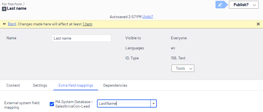Image resolution: width=263 pixels, height=112 pixels.
Task: Open the 1 item link
Action: 87,24
